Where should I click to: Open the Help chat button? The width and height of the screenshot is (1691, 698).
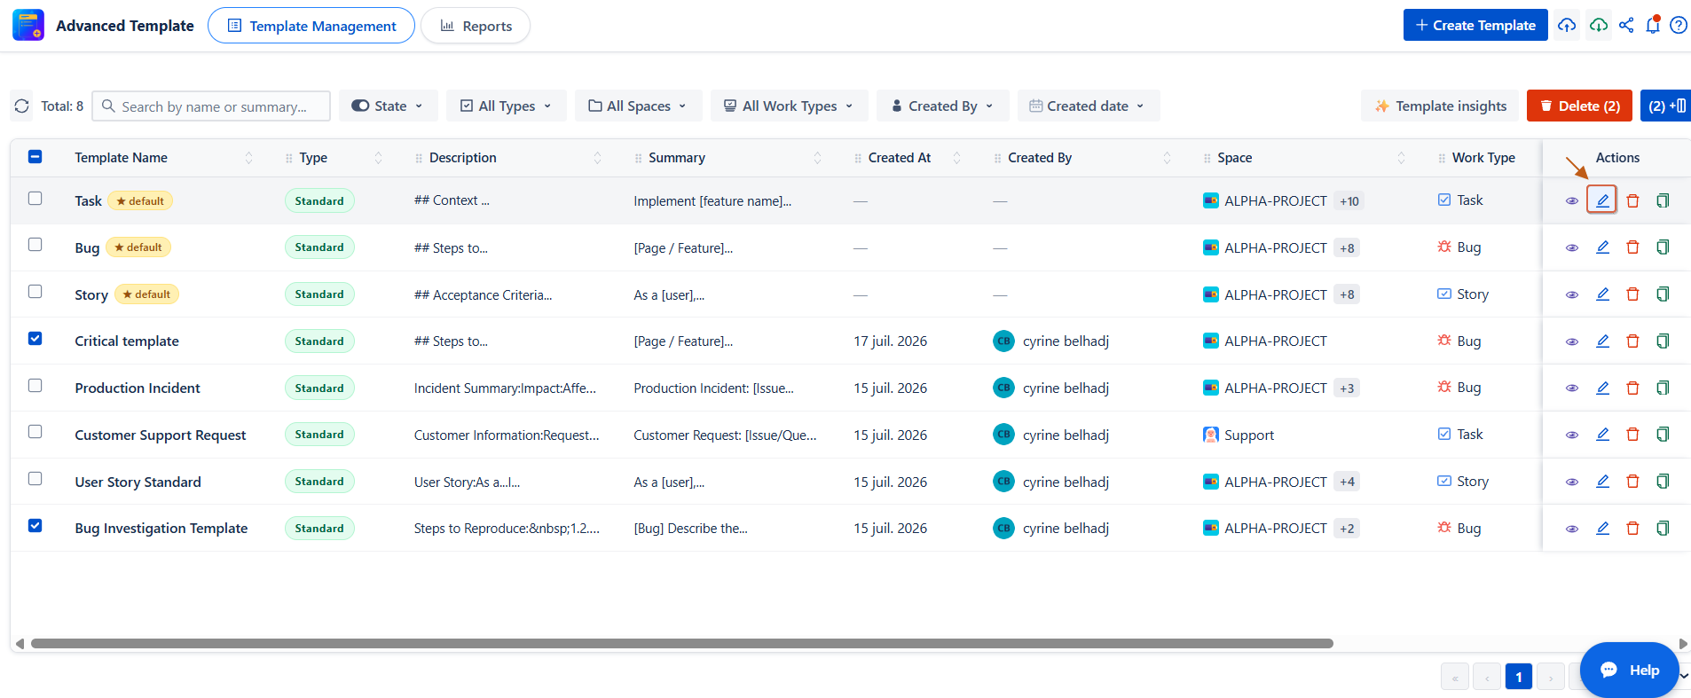click(1630, 670)
